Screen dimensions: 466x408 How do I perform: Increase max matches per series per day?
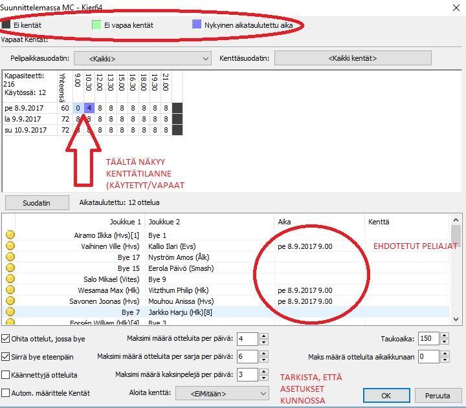263,353
